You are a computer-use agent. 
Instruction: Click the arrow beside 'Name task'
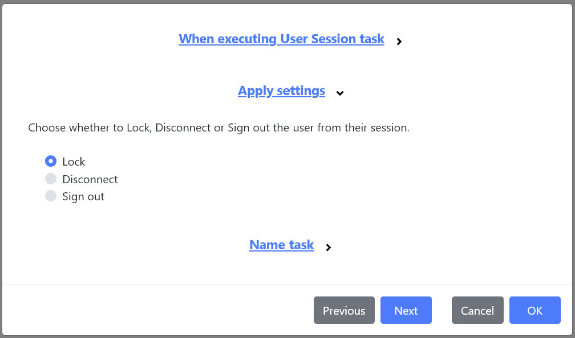point(328,248)
